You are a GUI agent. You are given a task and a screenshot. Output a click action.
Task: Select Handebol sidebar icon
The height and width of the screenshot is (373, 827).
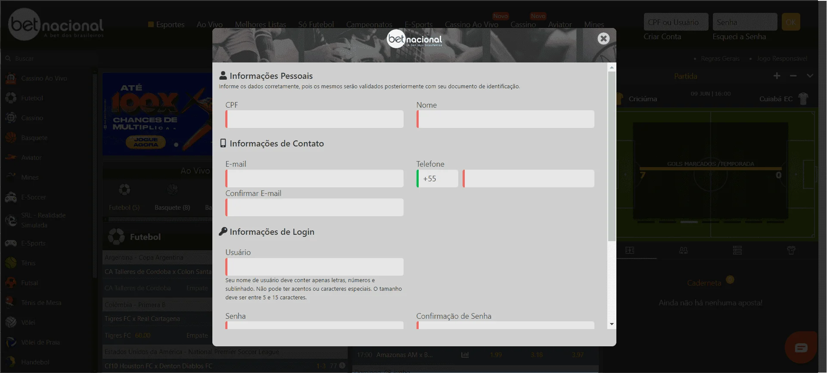[11, 362]
